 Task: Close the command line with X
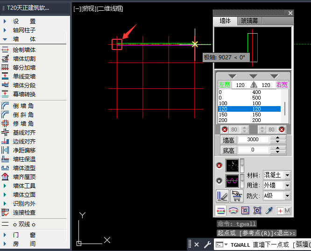tap(197, 244)
